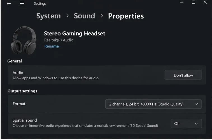Click the Realtek(R) Audio text
Screen dimensions: 212x140
click(x=59, y=40)
